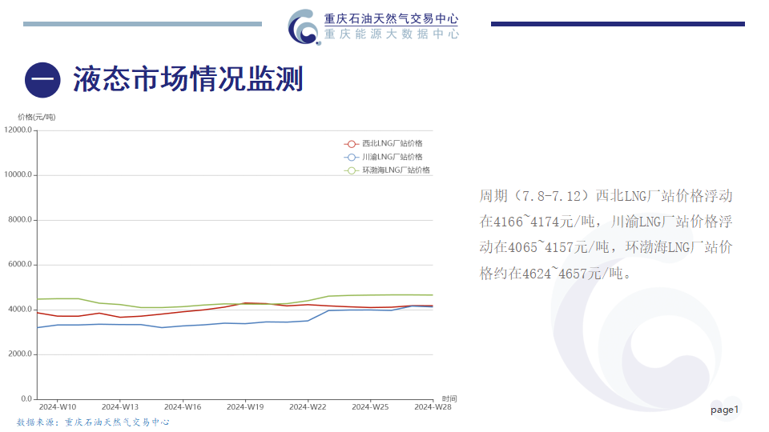Screen dimensions: 769x432
Task: Click the green circle legend marker
Action: tap(351, 170)
